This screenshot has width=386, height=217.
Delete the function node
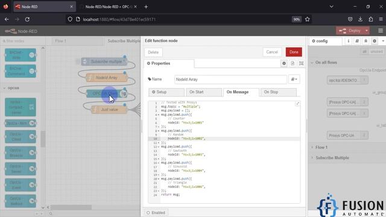153,52
